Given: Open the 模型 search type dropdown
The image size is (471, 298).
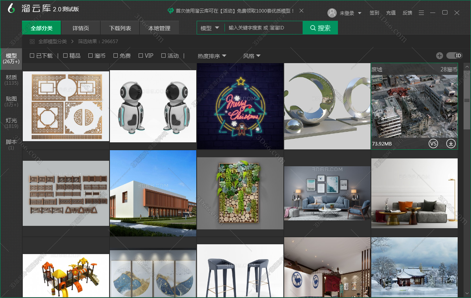Looking at the screenshot, I should (x=210, y=28).
